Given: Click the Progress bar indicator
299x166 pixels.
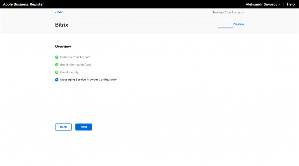Looking at the screenshot, I should (231, 28).
